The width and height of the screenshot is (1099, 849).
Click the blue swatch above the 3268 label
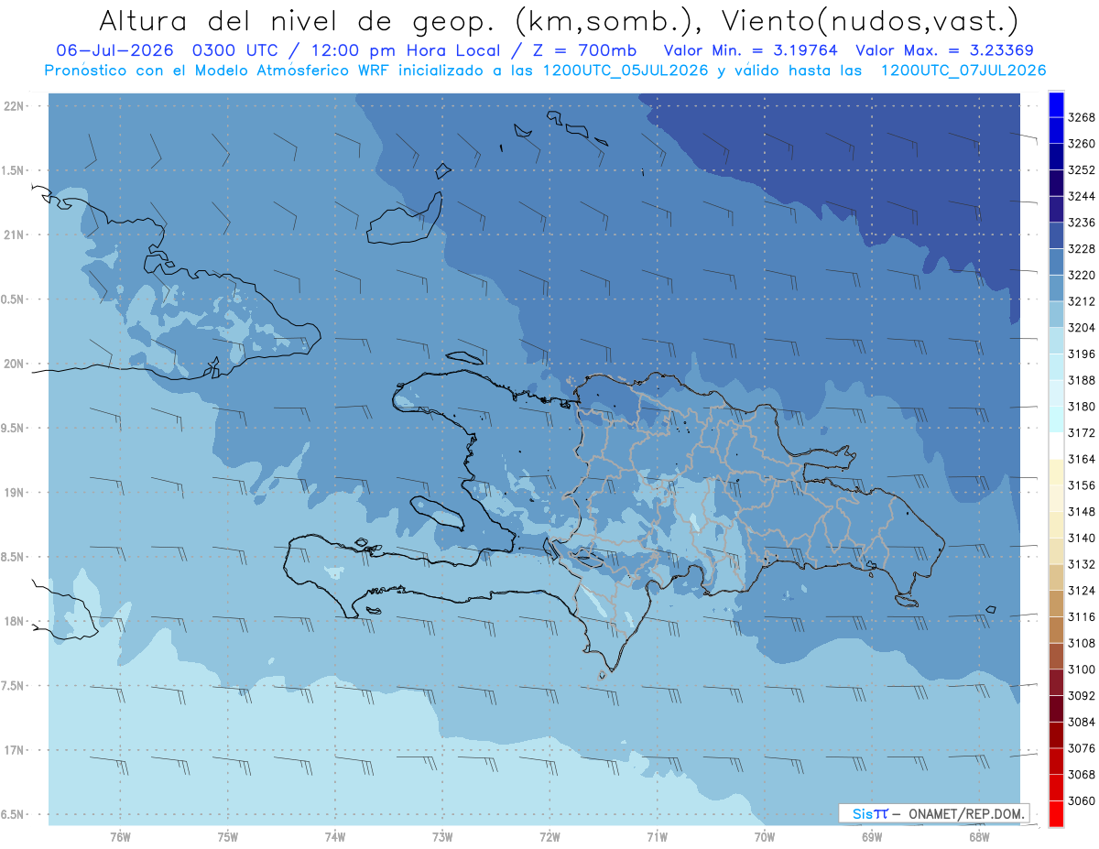[x=1056, y=104]
